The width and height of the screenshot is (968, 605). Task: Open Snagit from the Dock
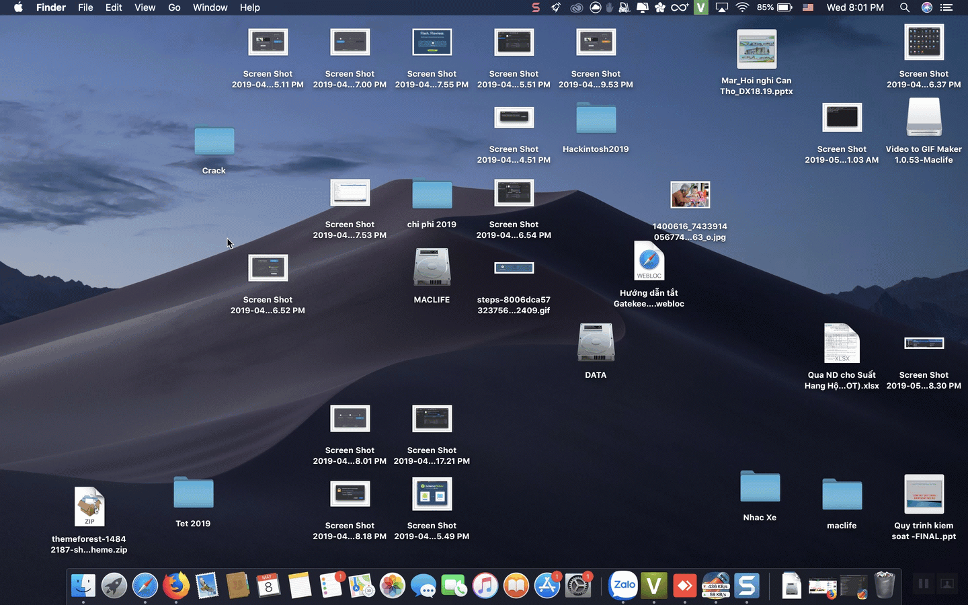coord(748,586)
